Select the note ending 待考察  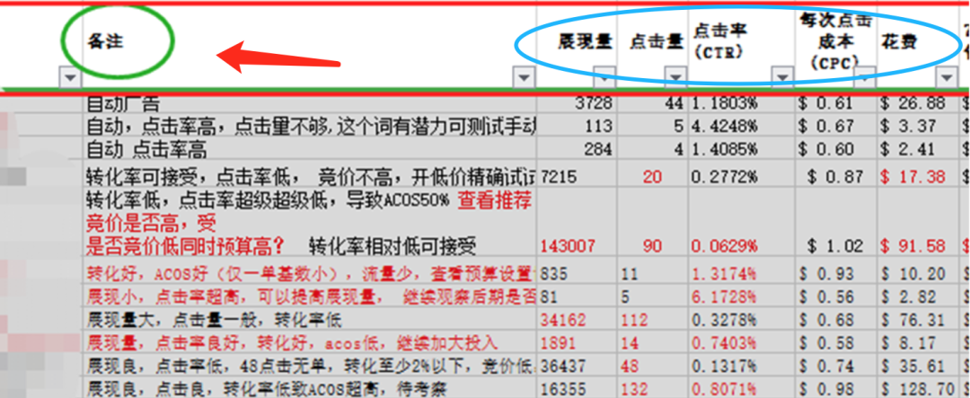pyautogui.click(x=309, y=387)
